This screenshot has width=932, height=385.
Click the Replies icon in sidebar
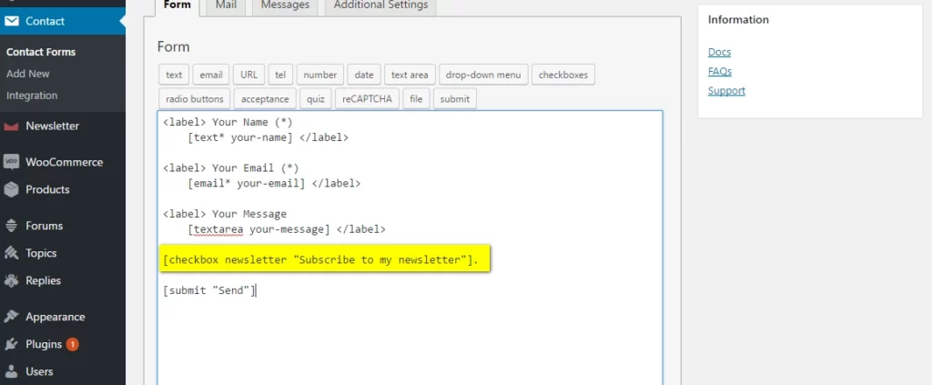point(12,280)
